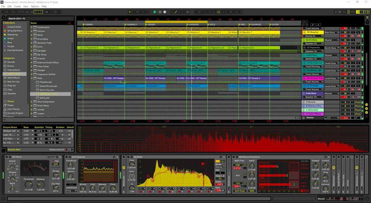371x203 pixels.
Task: Arm the transport Record button
Action: click(165, 12)
